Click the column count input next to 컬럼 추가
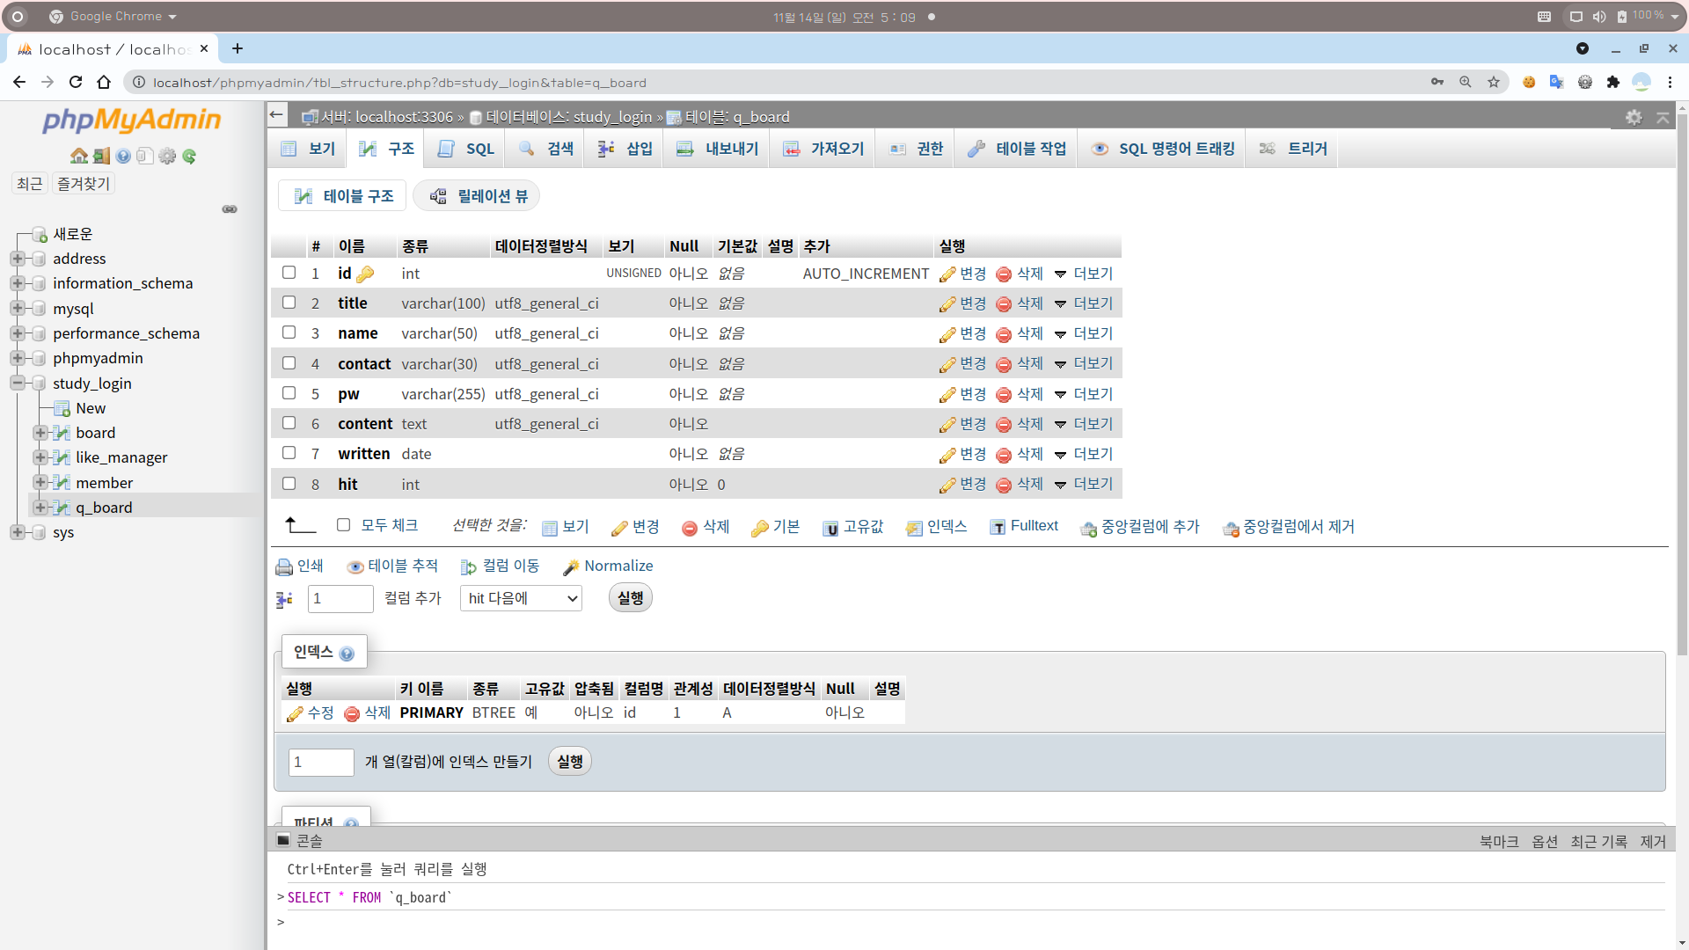1689x950 pixels. (x=340, y=598)
